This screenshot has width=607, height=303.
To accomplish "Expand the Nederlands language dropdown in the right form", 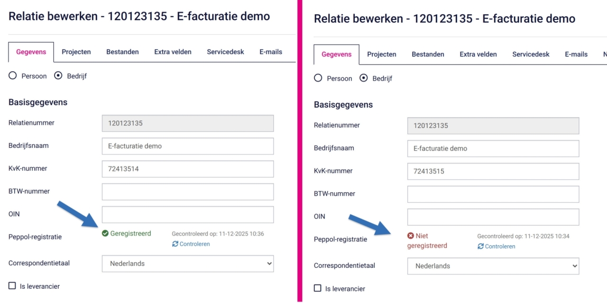I will coord(493,266).
